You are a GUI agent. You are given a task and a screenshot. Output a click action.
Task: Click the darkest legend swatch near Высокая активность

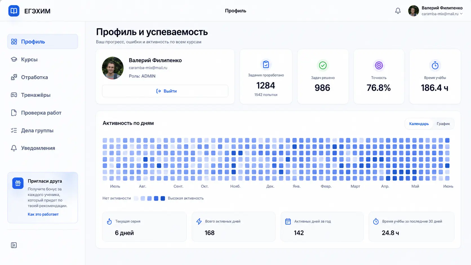coord(163,199)
